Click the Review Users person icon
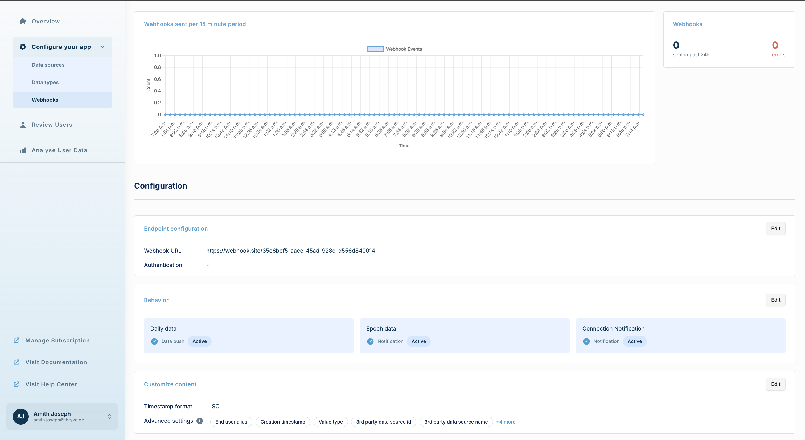The width and height of the screenshot is (805, 440). [x=23, y=125]
